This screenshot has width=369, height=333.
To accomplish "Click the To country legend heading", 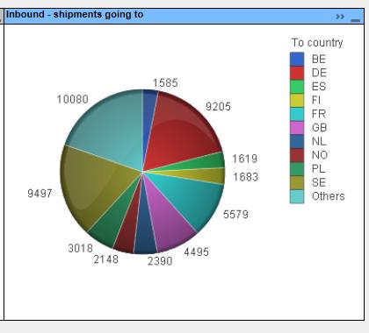I will 317,43.
